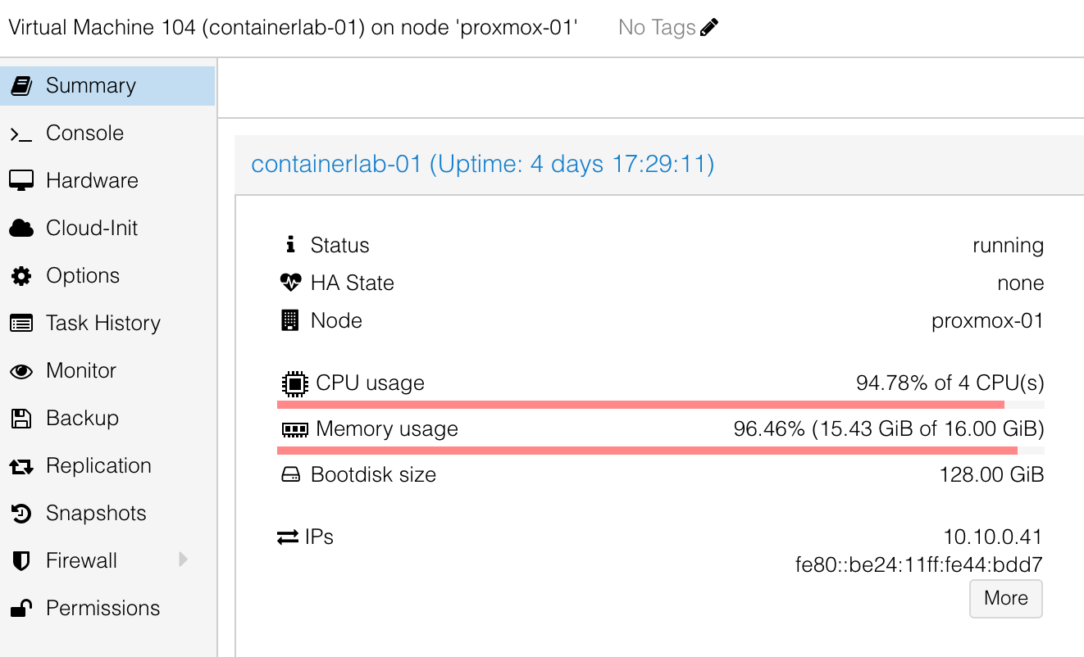Click the Backup floppy disk icon
The width and height of the screenshot is (1084, 657).
coord(21,419)
